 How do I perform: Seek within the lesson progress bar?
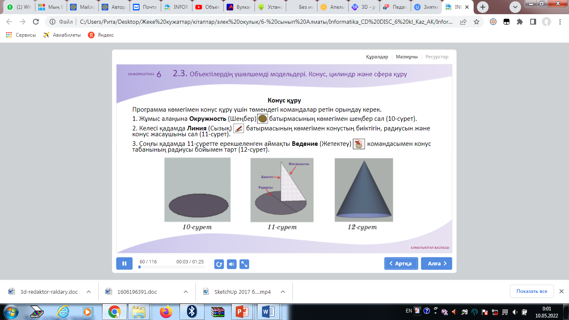point(172,267)
